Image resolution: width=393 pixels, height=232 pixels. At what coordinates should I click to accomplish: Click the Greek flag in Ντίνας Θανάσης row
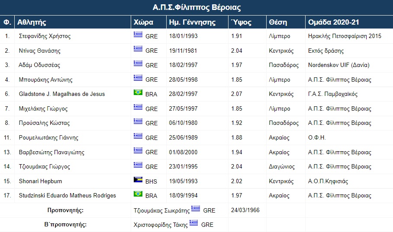pos(138,48)
